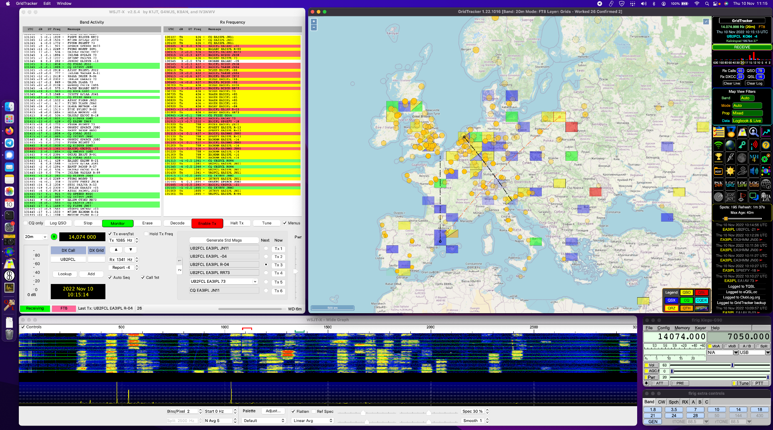The image size is (773, 430).
Task: Expand the UB2FCL EA3IPL 73 message dropdown
Action: coord(224,282)
